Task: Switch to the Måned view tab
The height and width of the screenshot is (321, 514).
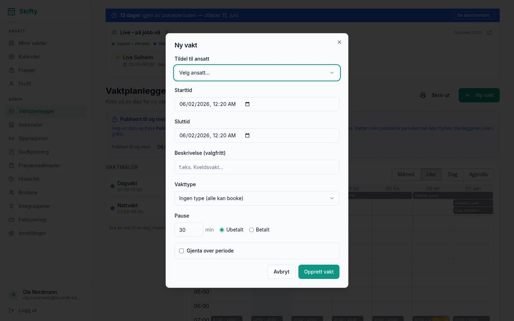Action: (406, 174)
